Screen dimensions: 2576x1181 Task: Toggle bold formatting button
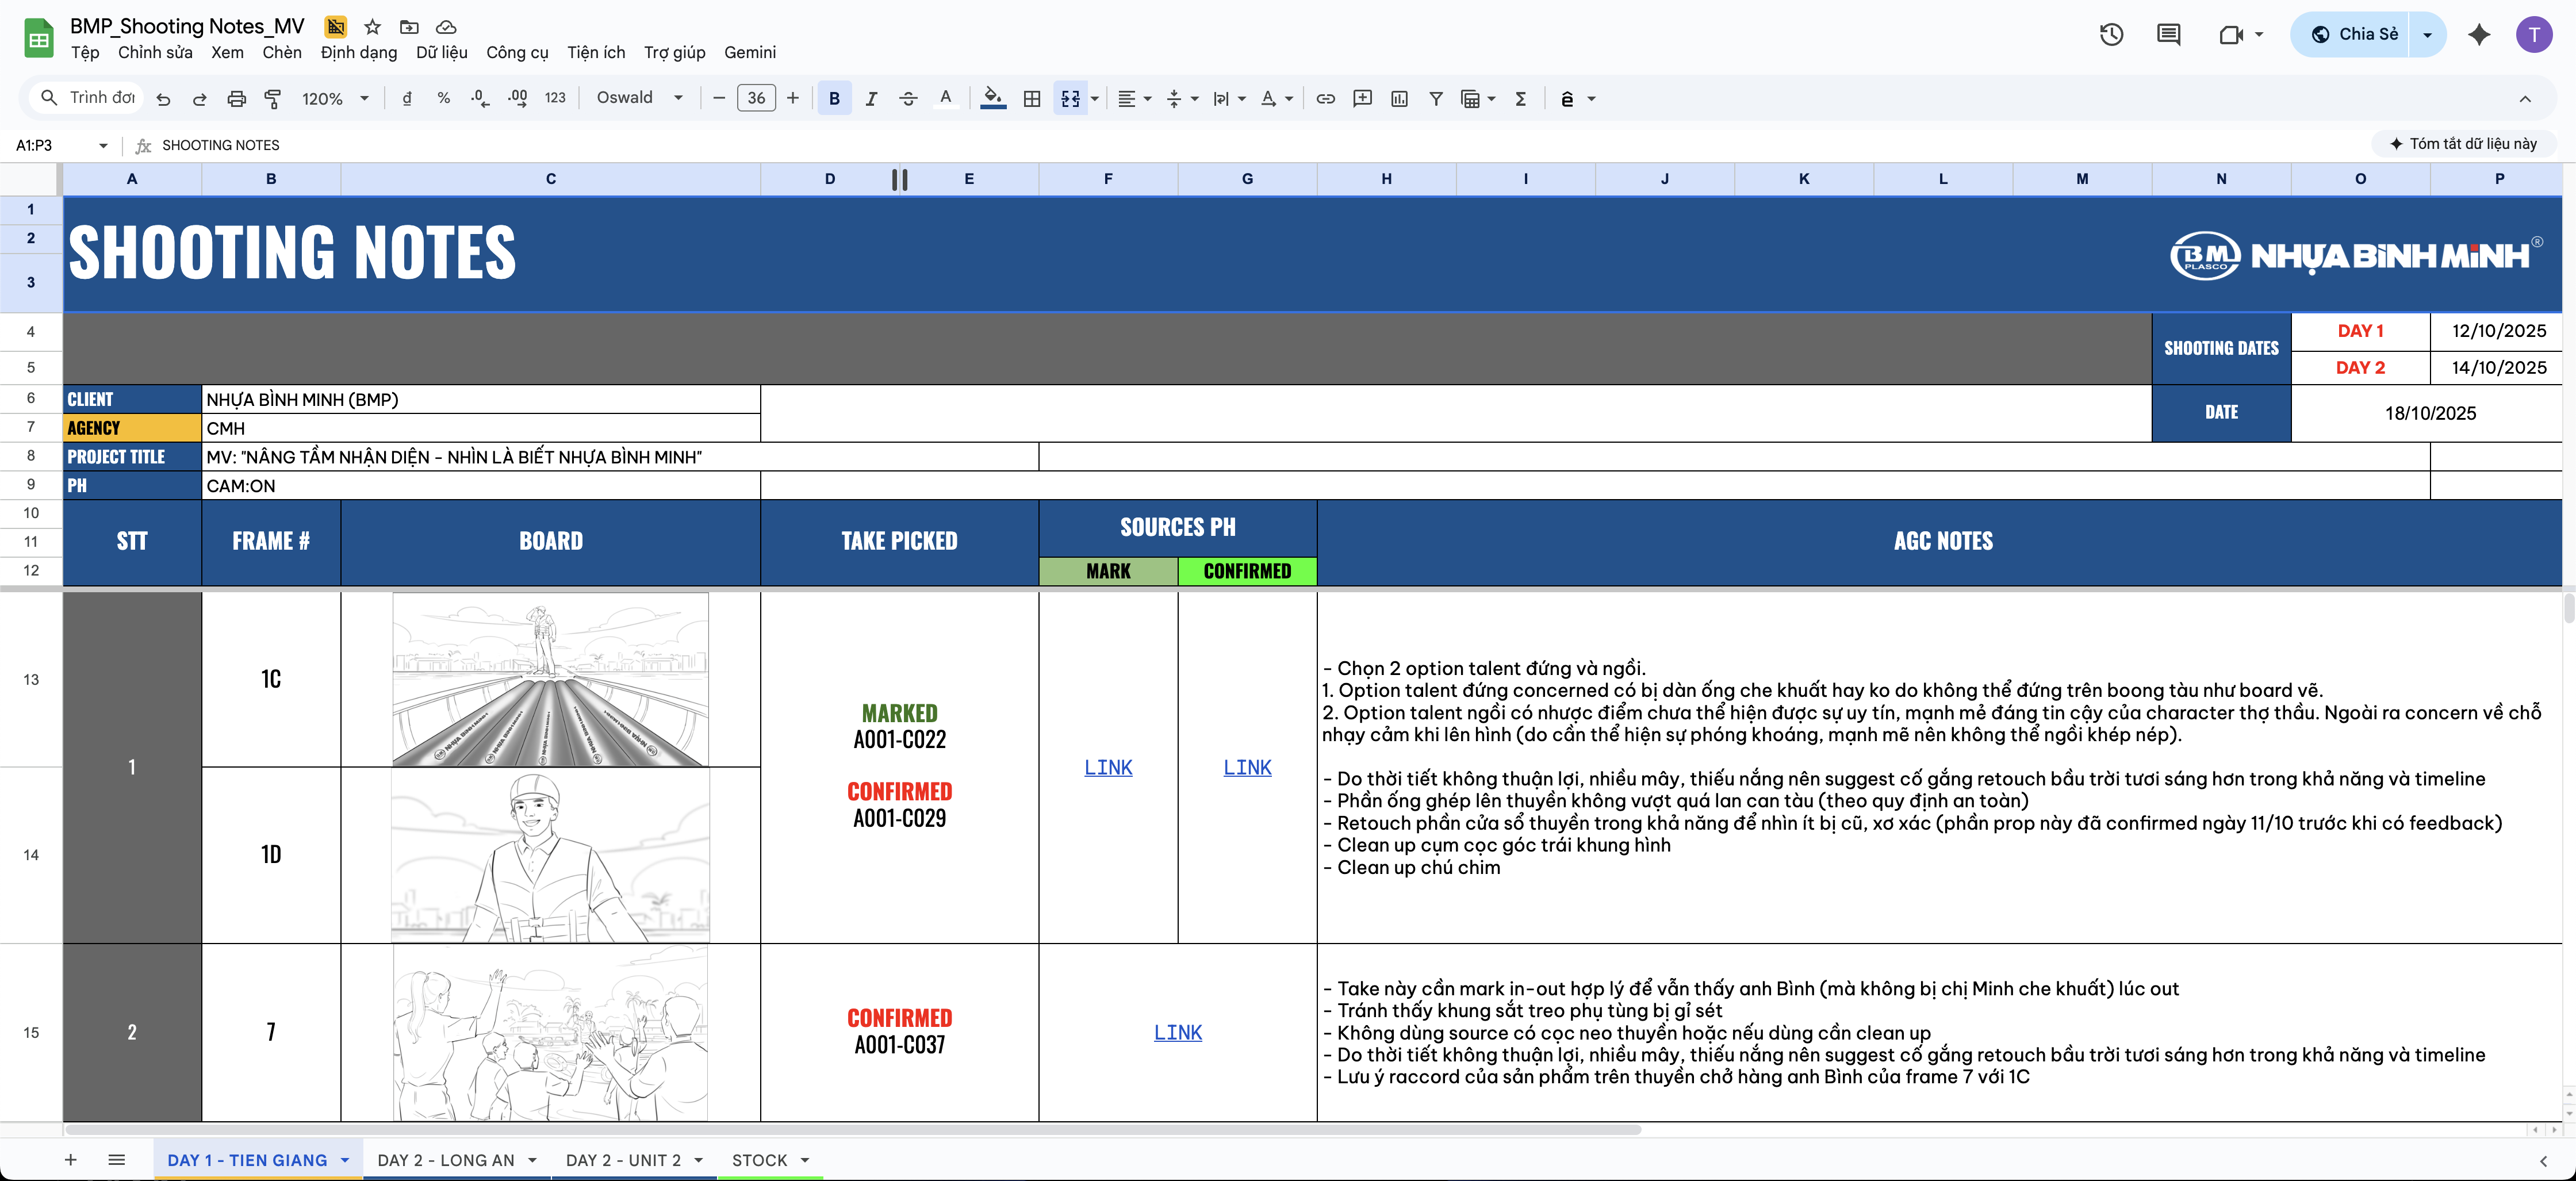pos(834,98)
